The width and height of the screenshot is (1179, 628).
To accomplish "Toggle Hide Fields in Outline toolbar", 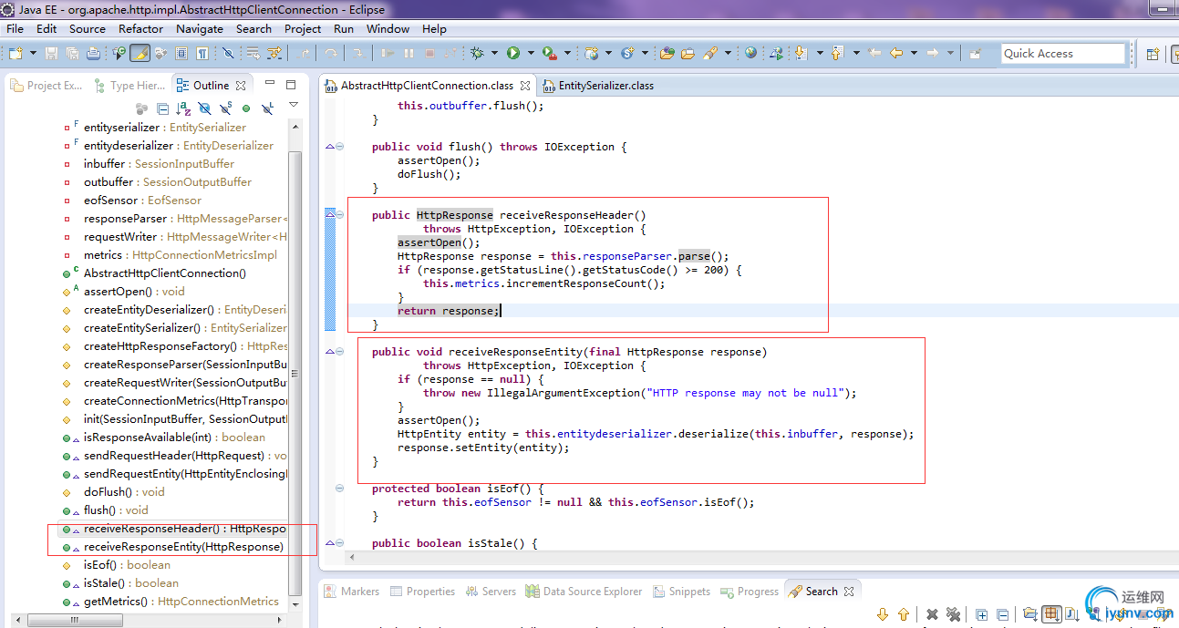I will [x=204, y=108].
